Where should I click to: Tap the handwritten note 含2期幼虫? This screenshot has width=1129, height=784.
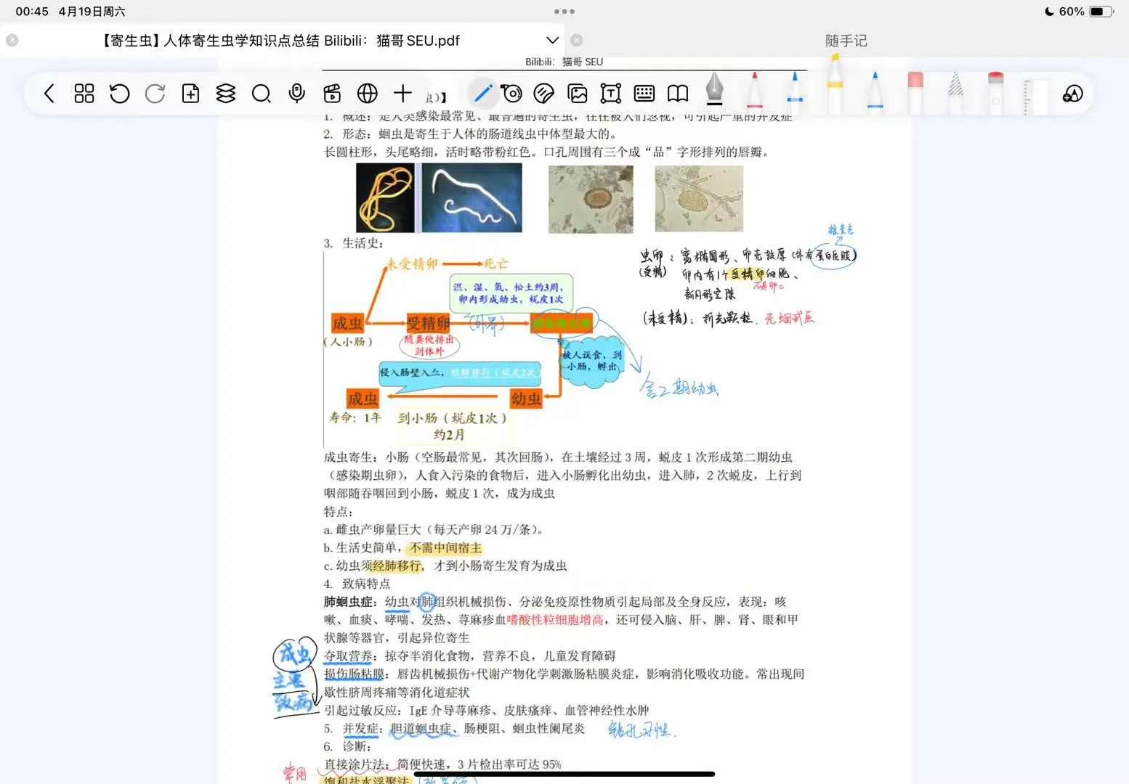(x=679, y=388)
